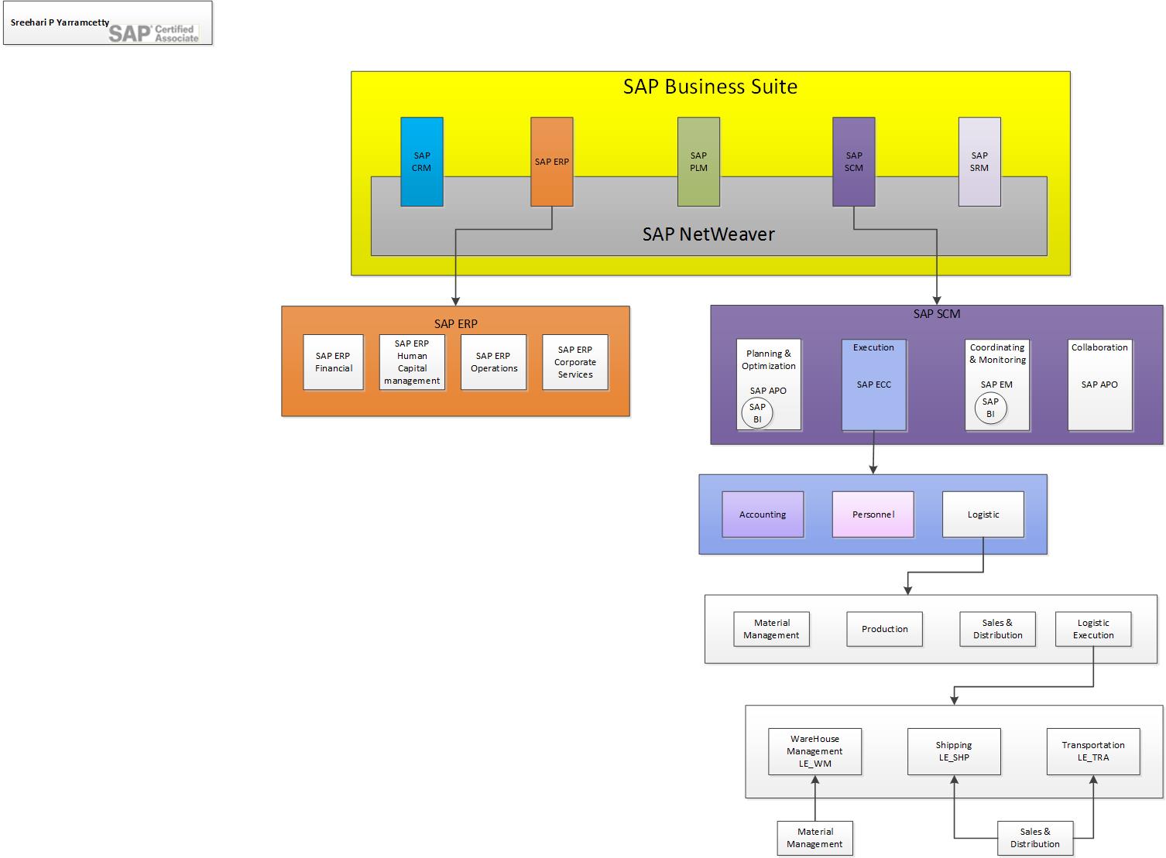The height and width of the screenshot is (858, 1166).
Task: Select the Material Management box beside Production
Action: click(x=772, y=629)
